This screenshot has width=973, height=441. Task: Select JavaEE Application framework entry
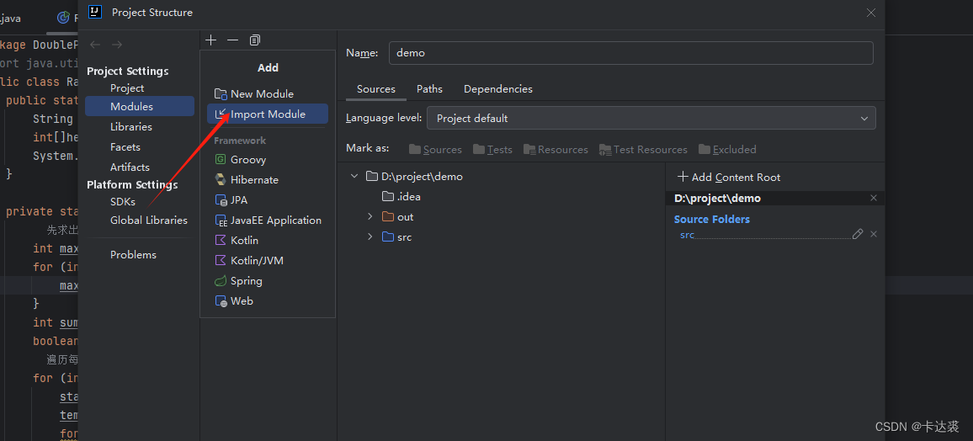268,220
